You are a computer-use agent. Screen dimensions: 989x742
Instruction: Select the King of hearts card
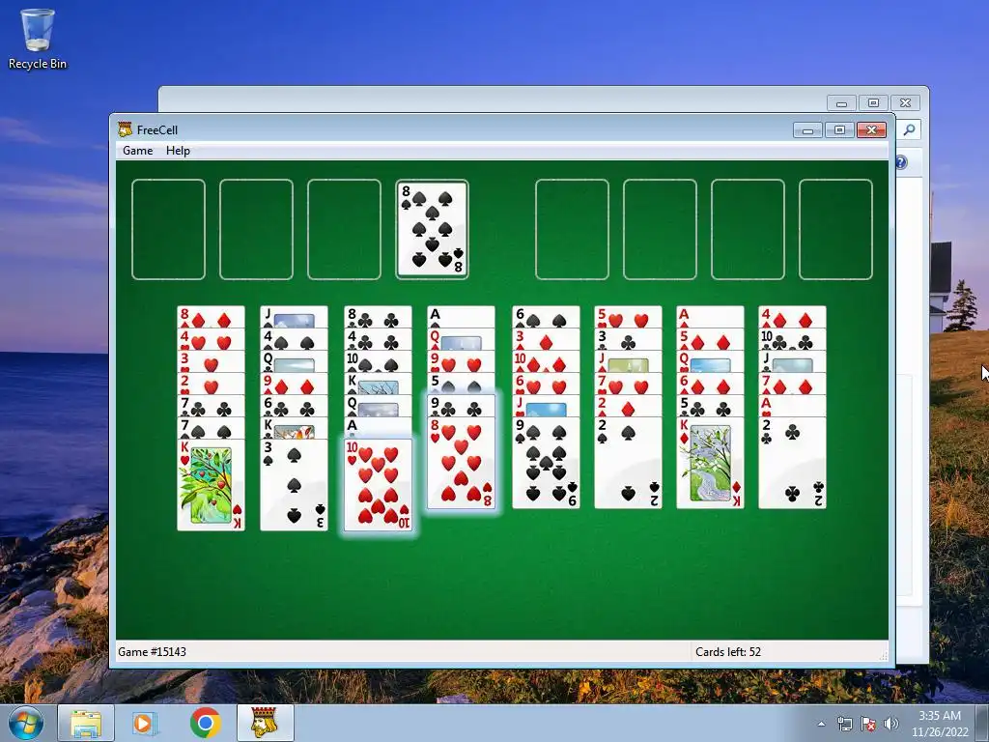pos(211,485)
